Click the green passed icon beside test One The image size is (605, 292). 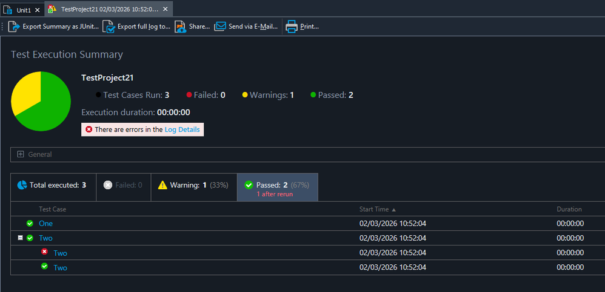30,223
